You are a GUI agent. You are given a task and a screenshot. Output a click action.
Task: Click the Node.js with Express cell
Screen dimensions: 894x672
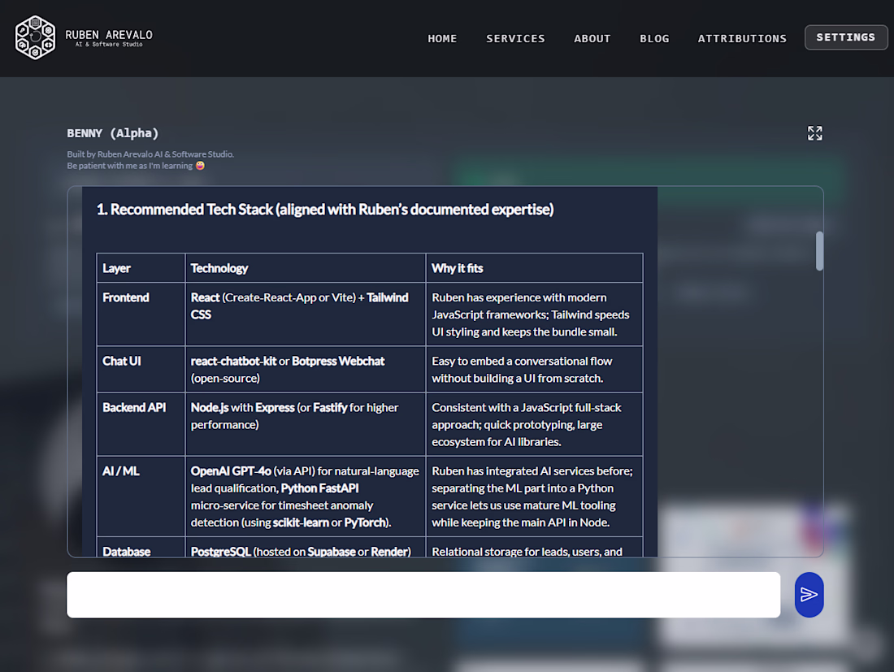[305, 424]
